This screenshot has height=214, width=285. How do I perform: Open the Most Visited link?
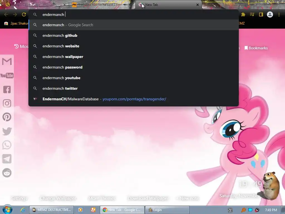coord(21,47)
